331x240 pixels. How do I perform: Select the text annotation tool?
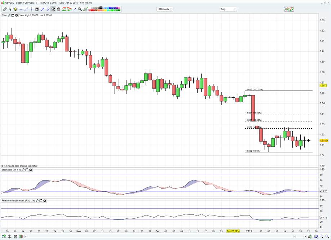point(37,9)
